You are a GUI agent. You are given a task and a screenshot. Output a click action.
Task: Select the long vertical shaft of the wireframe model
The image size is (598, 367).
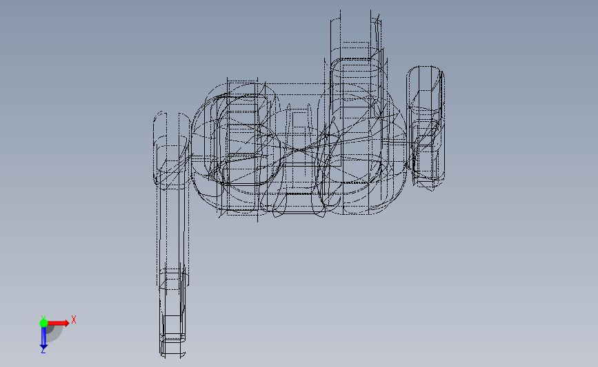172,234
